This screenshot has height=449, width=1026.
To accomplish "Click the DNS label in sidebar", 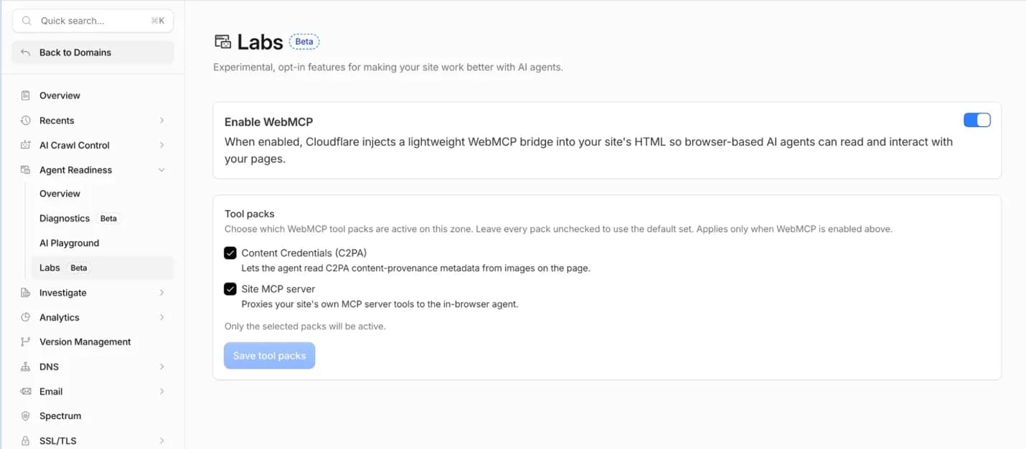I will pyautogui.click(x=50, y=367).
